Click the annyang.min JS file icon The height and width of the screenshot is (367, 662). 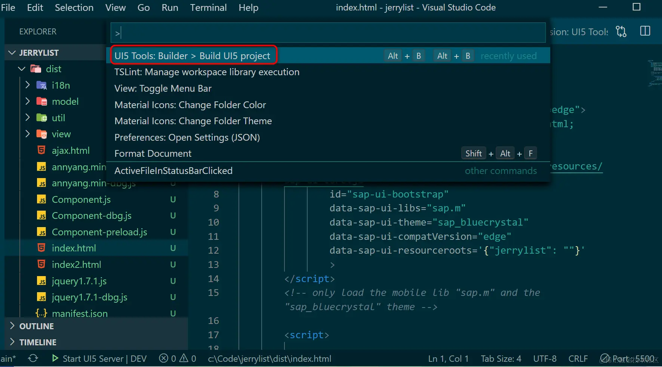click(x=41, y=167)
